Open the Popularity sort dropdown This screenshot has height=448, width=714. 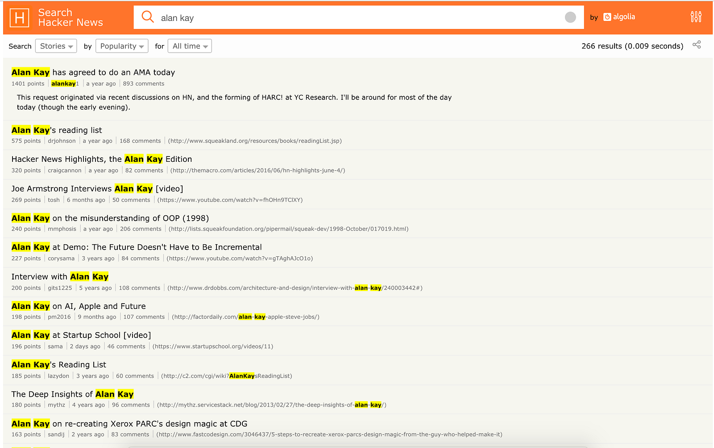tap(122, 46)
